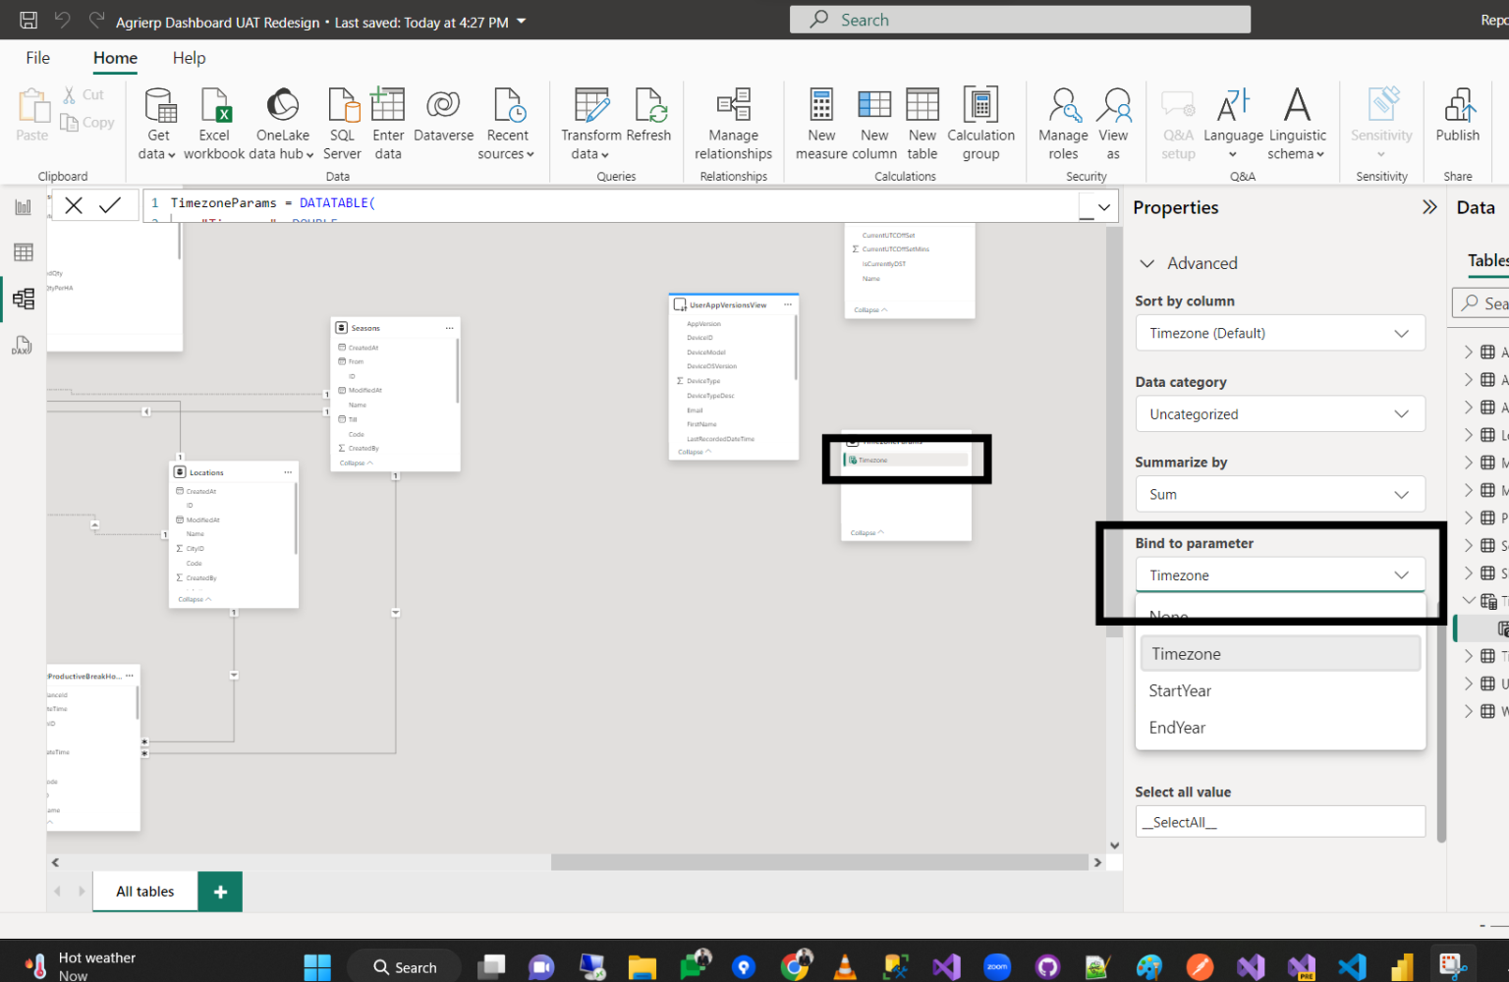
Task: Open the Summarize by dropdown
Action: (1280, 494)
